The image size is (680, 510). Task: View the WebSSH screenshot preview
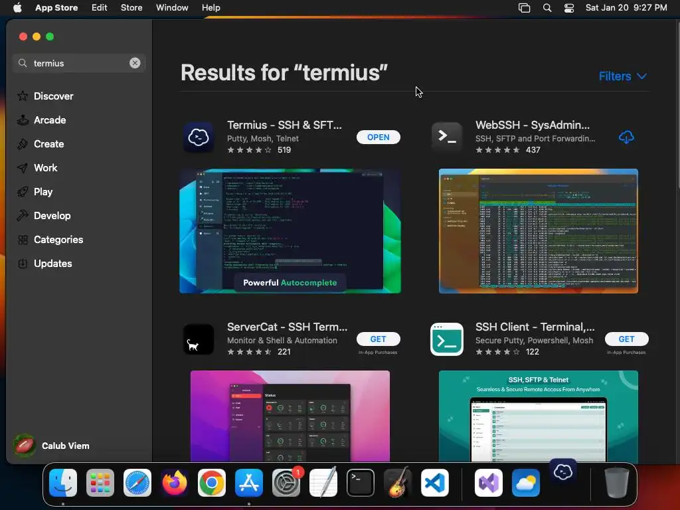[538, 231]
